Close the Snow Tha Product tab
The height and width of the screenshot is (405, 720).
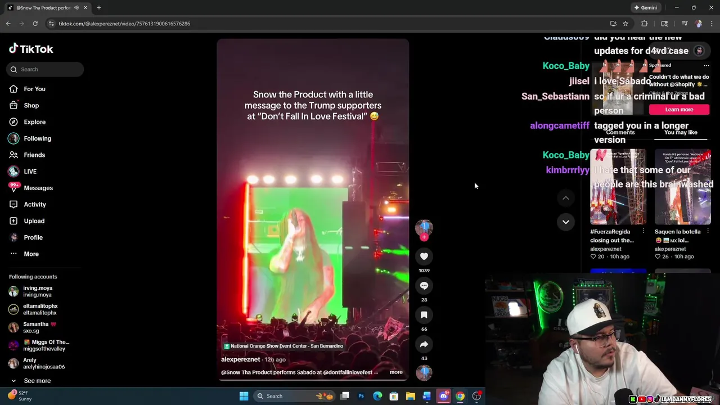pos(85,8)
